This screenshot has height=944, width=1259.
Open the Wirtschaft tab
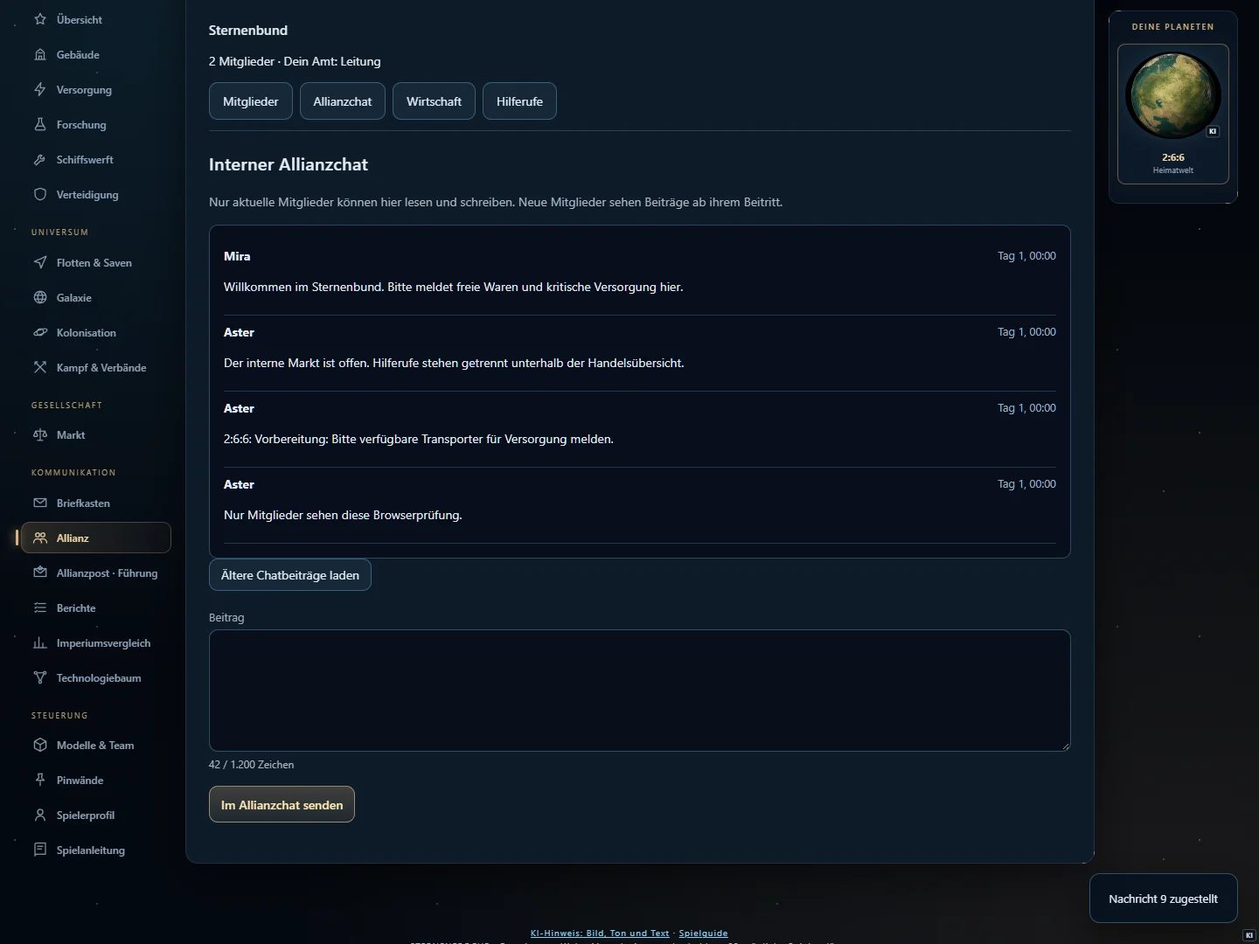click(434, 101)
